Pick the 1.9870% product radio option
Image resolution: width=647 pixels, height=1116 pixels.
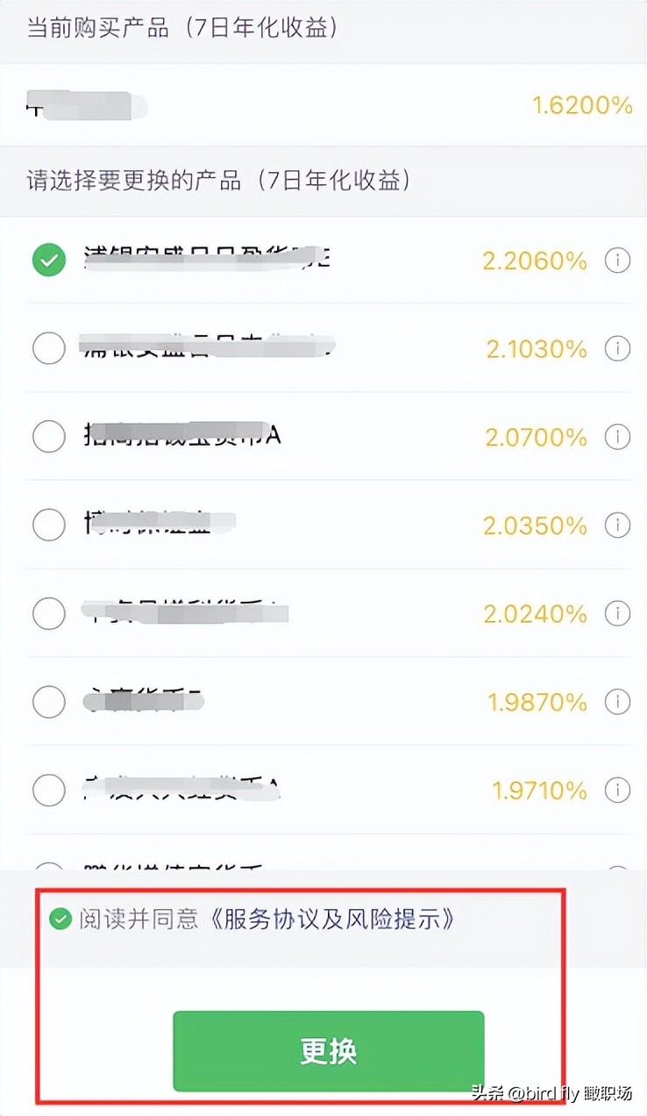[49, 702]
